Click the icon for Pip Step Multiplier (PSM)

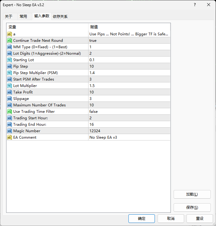(10, 73)
